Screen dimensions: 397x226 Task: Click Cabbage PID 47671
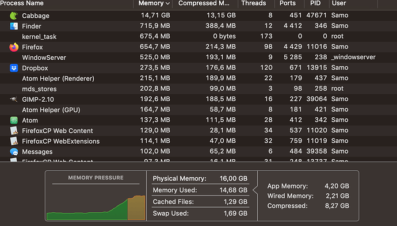316,16
